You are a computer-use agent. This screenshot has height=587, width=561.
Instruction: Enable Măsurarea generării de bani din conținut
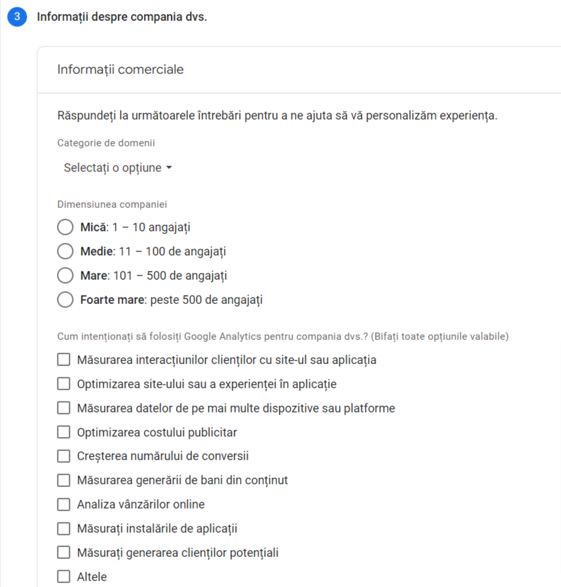click(63, 480)
